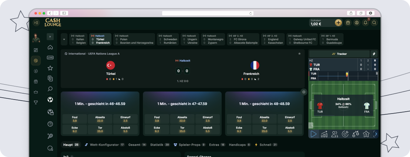
Task: Select the soccer ball sport icon
Action: point(50,100)
